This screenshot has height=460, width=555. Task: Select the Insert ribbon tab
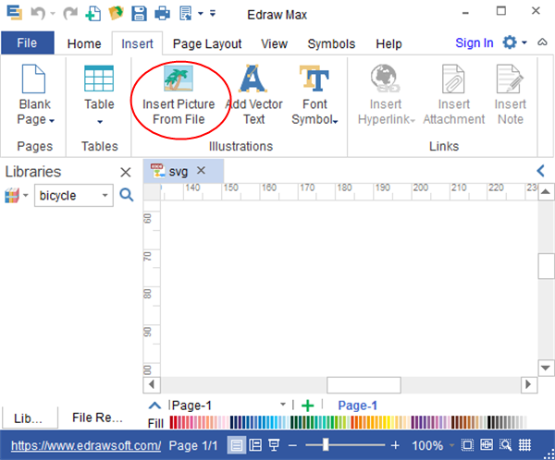(x=137, y=43)
